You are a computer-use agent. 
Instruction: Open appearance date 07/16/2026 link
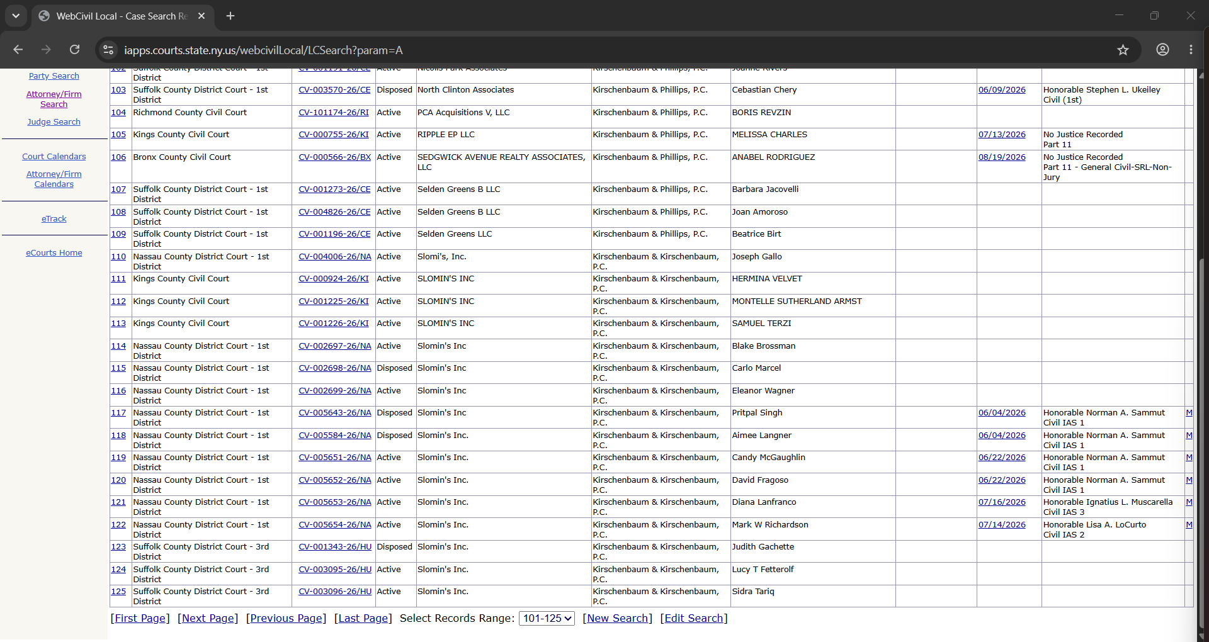[1002, 502]
